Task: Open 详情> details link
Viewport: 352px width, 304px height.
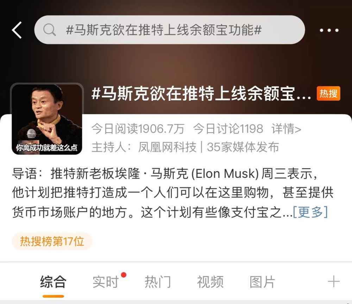Action: (x=287, y=129)
